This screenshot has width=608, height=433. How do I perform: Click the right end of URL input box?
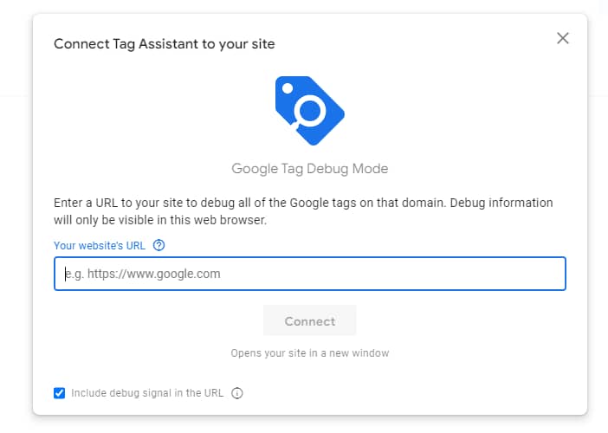pos(551,274)
